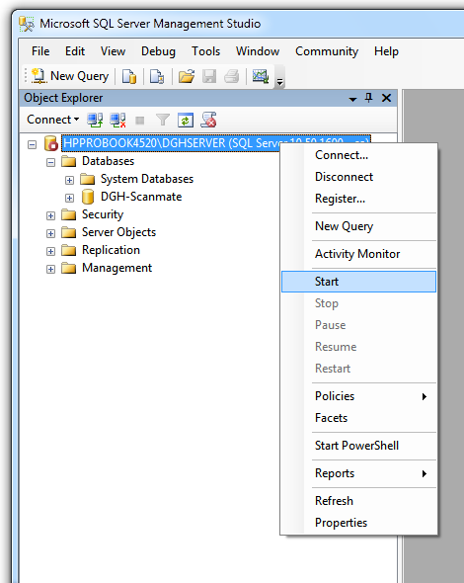The image size is (464, 583).
Task: Open the Tools menu
Action: pos(205,51)
